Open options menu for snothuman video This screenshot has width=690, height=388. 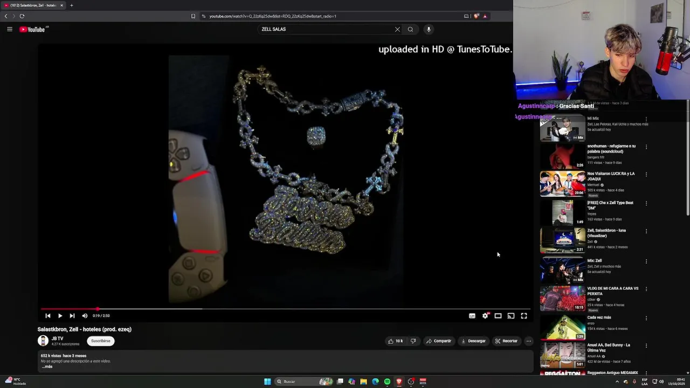coord(646,147)
